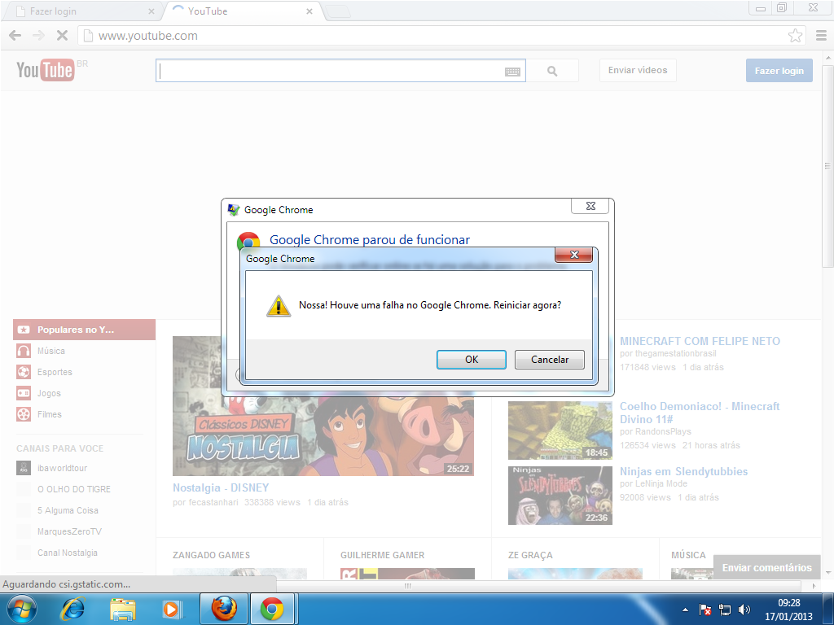This screenshot has width=834, height=625.
Task: Click the Coelho Demoniaco video thumbnail
Action: [x=560, y=431]
